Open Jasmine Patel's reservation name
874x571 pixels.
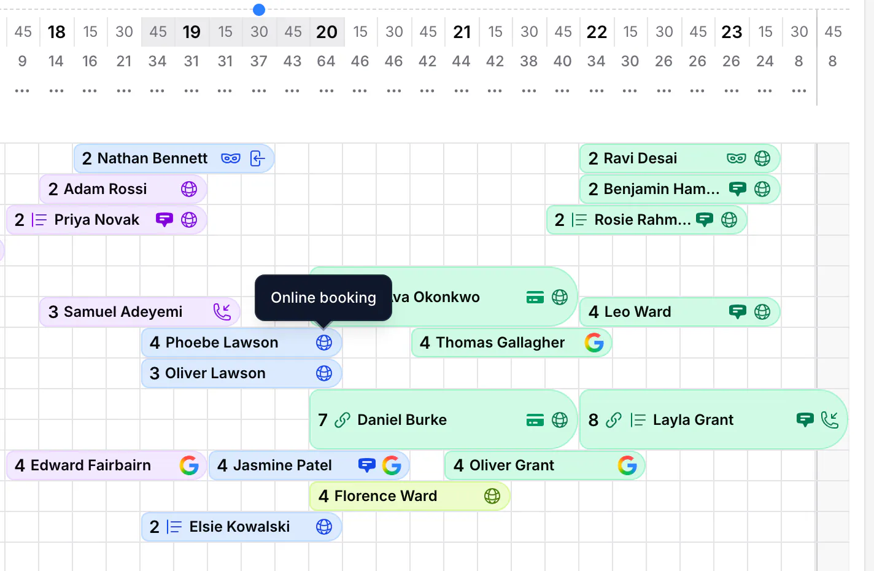coord(282,465)
